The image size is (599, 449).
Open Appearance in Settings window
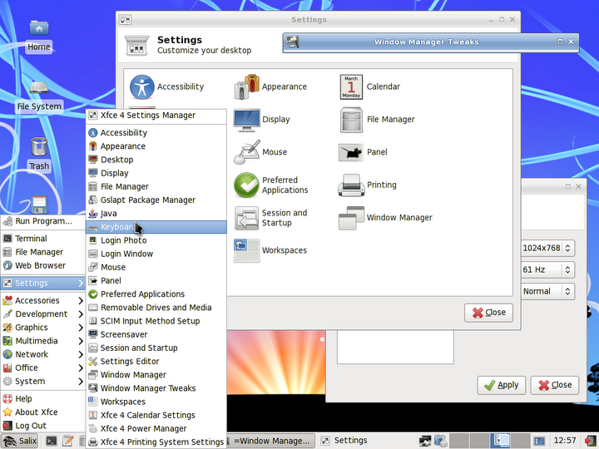(x=247, y=86)
